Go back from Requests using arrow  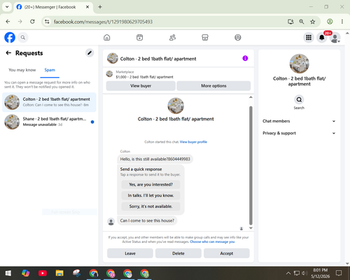point(8,53)
